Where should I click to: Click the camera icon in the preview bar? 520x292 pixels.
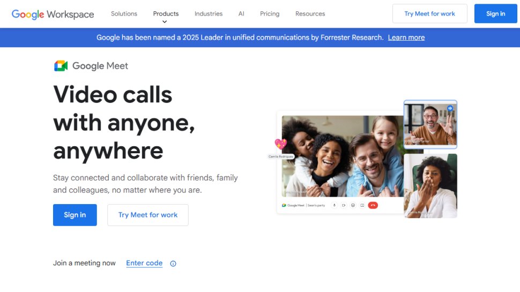tap(344, 206)
